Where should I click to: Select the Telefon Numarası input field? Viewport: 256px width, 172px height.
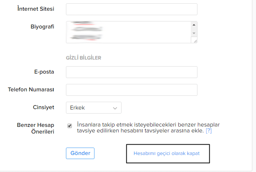tap(132, 90)
